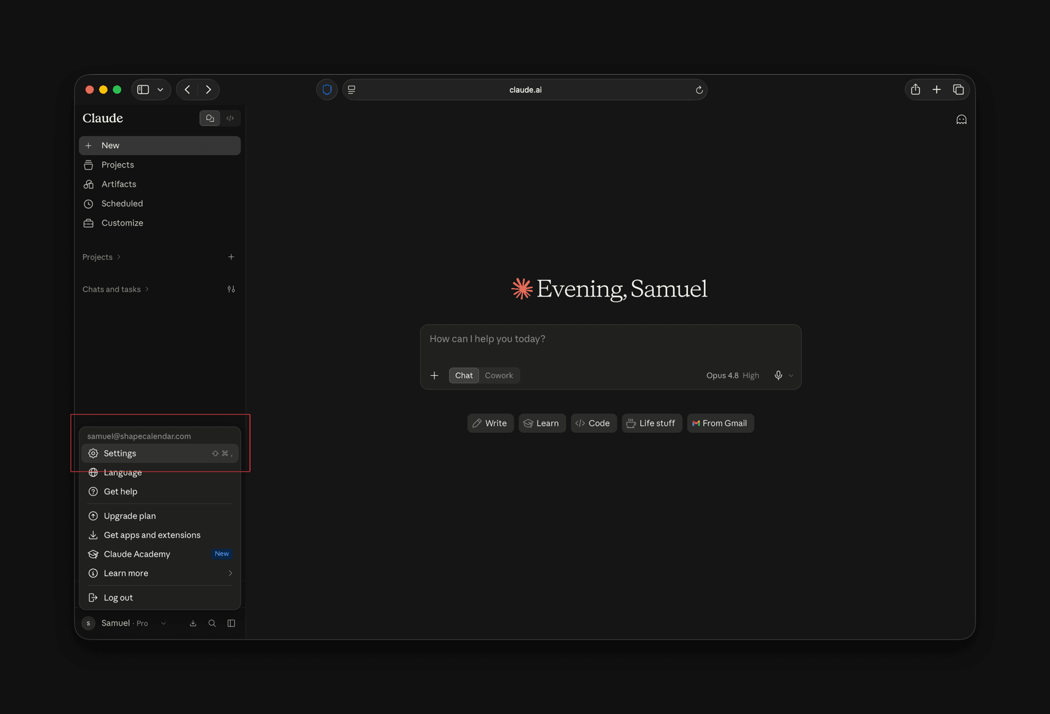Image resolution: width=1050 pixels, height=714 pixels.
Task: Click the privacy shield icon
Action: [x=327, y=89]
